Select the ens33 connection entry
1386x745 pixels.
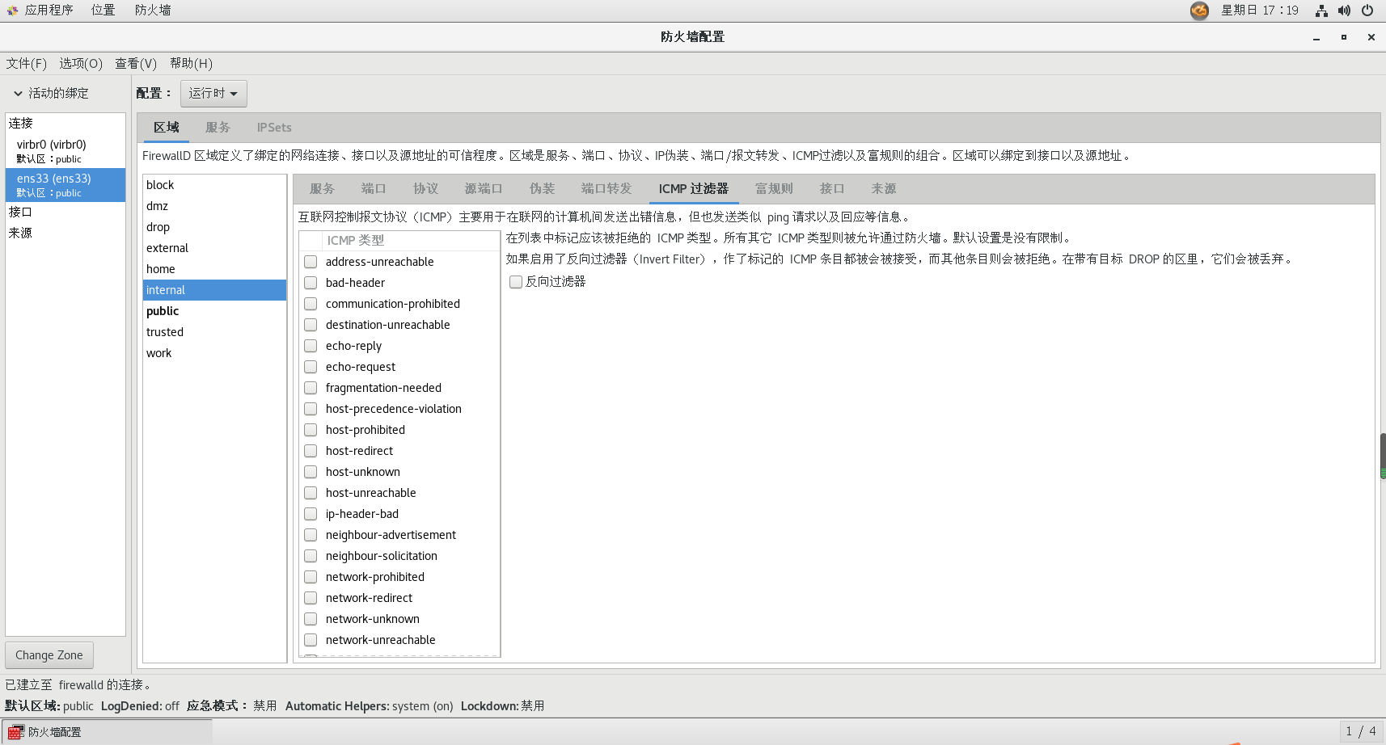coord(65,185)
